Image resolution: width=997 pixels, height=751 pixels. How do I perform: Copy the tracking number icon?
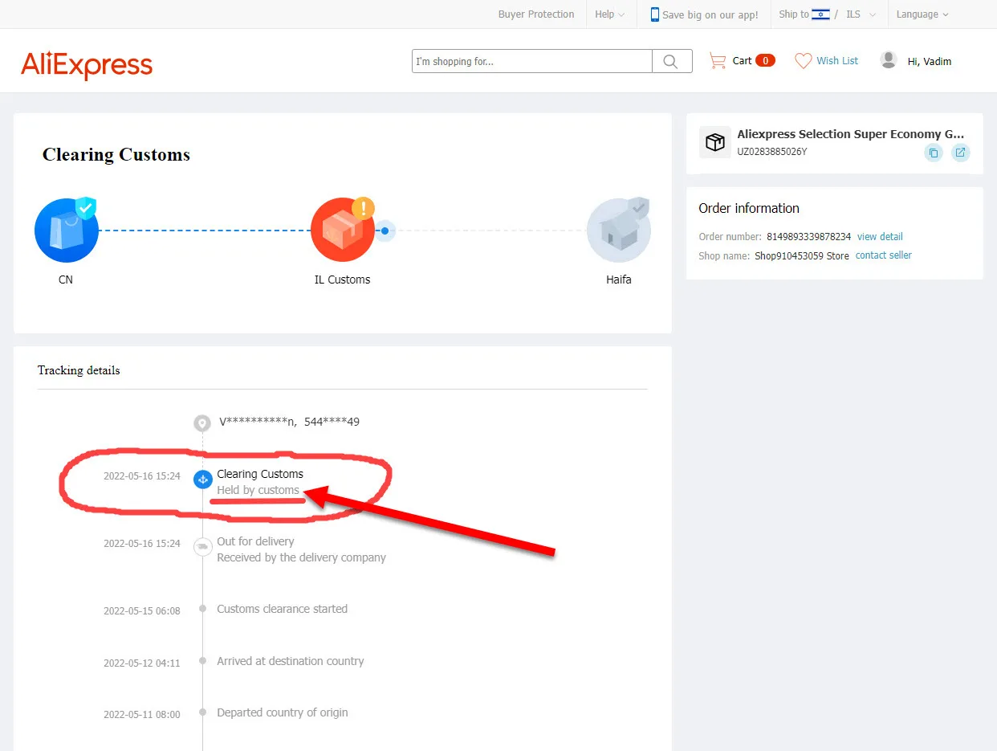[933, 153]
